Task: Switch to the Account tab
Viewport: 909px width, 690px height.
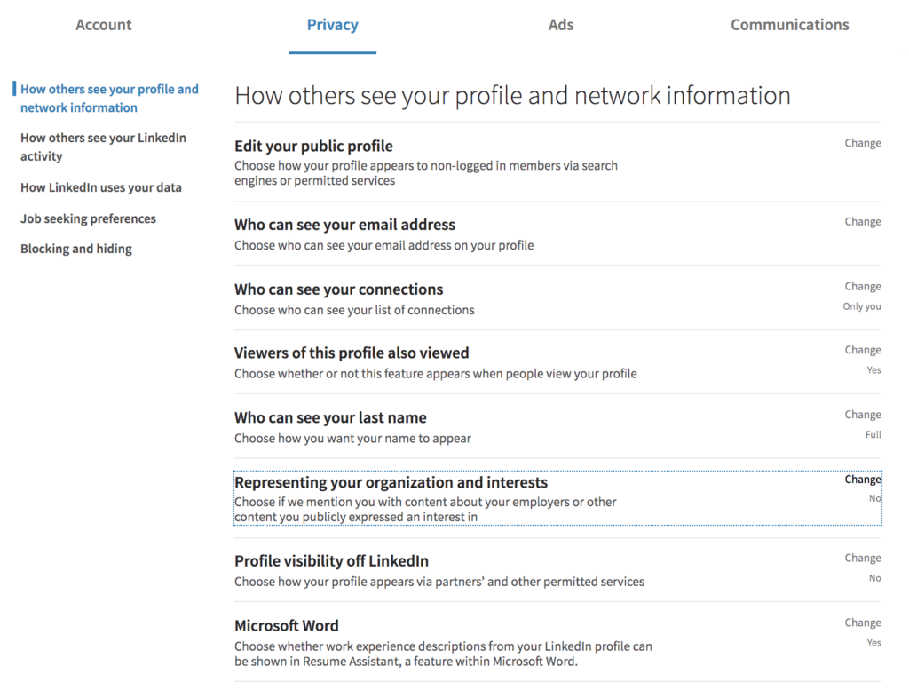Action: click(x=103, y=25)
